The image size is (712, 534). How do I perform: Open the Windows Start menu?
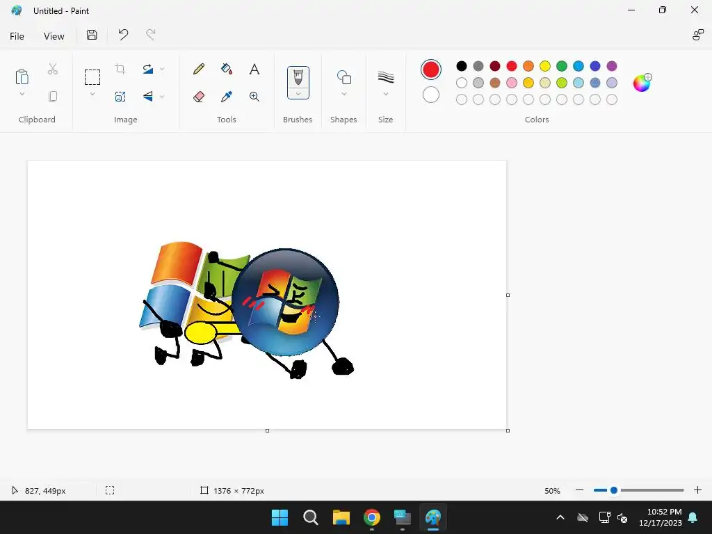(x=280, y=517)
